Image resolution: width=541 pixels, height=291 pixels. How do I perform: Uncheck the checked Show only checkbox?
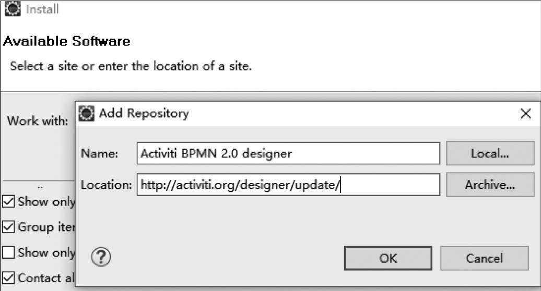8,201
